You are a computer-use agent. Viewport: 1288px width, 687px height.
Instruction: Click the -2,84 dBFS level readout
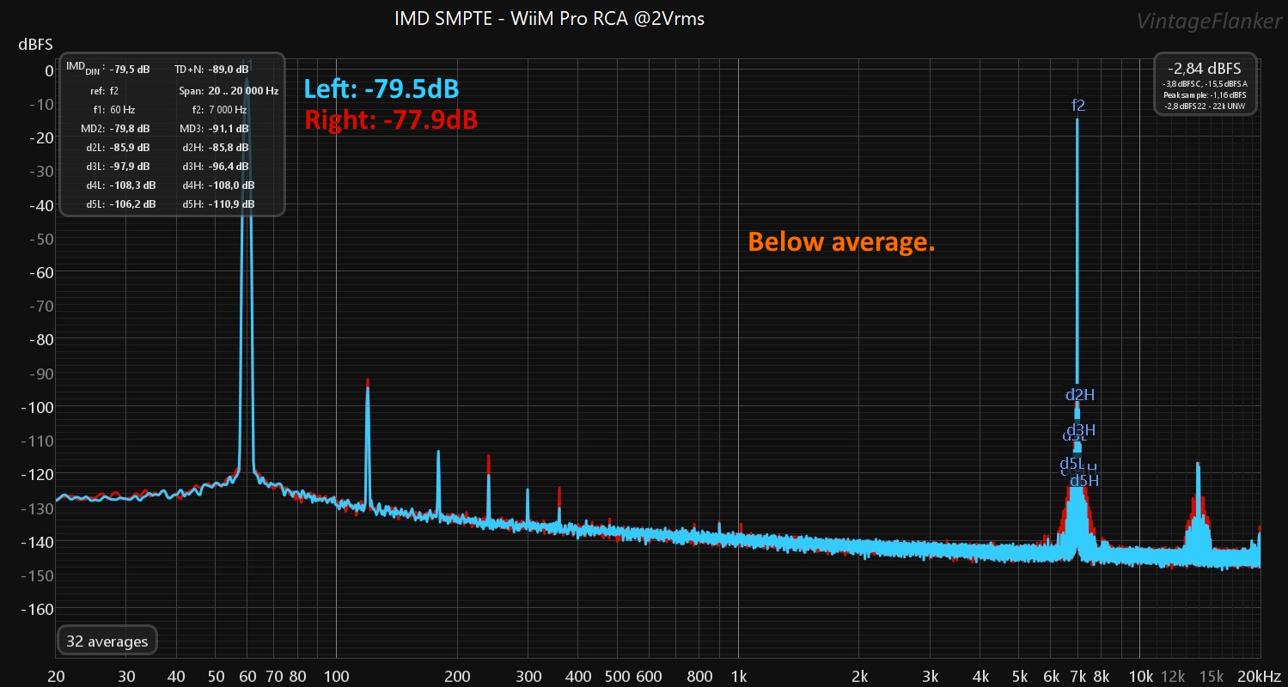click(1206, 68)
